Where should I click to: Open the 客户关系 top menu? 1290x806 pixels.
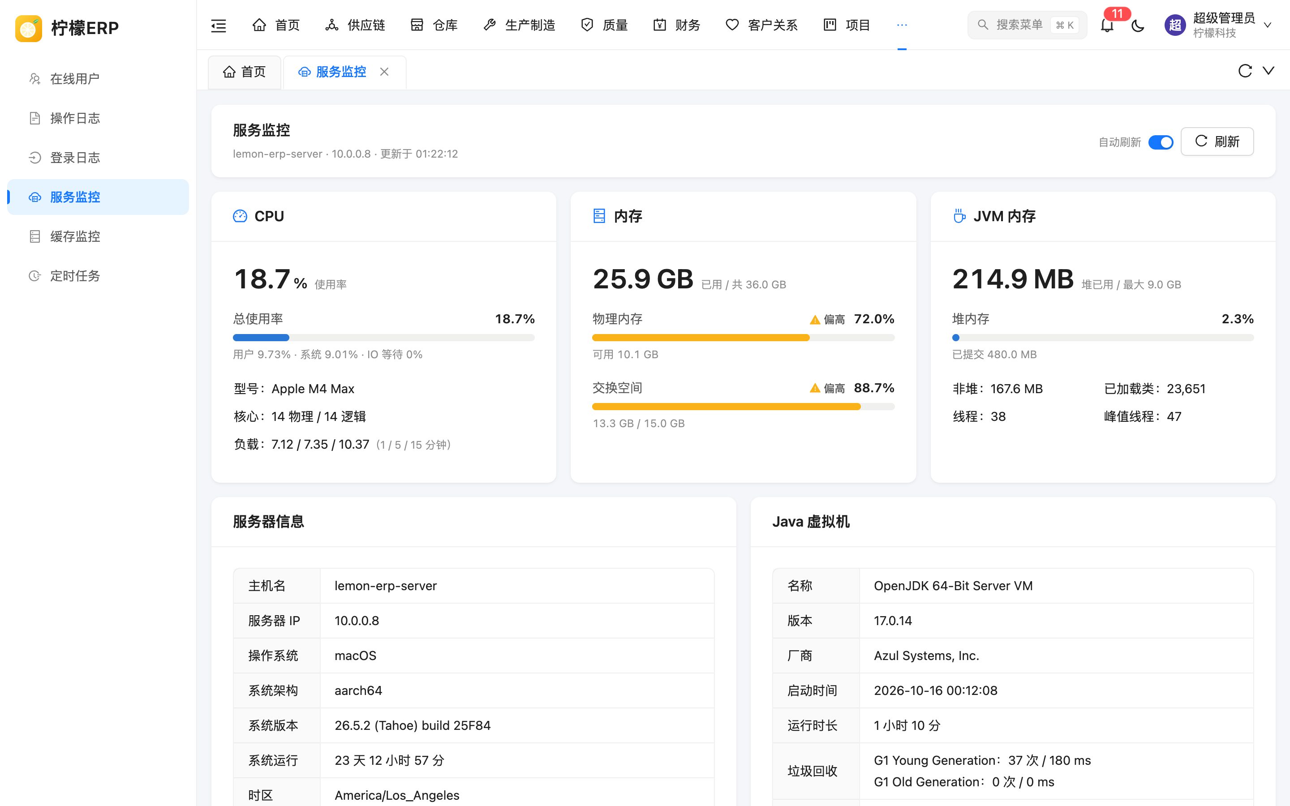pos(762,25)
